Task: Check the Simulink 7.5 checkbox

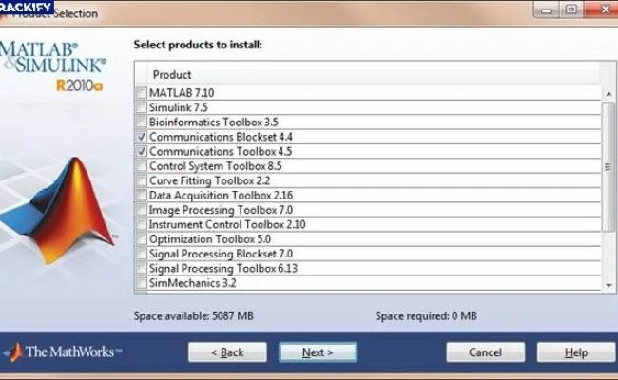Action: [141, 107]
